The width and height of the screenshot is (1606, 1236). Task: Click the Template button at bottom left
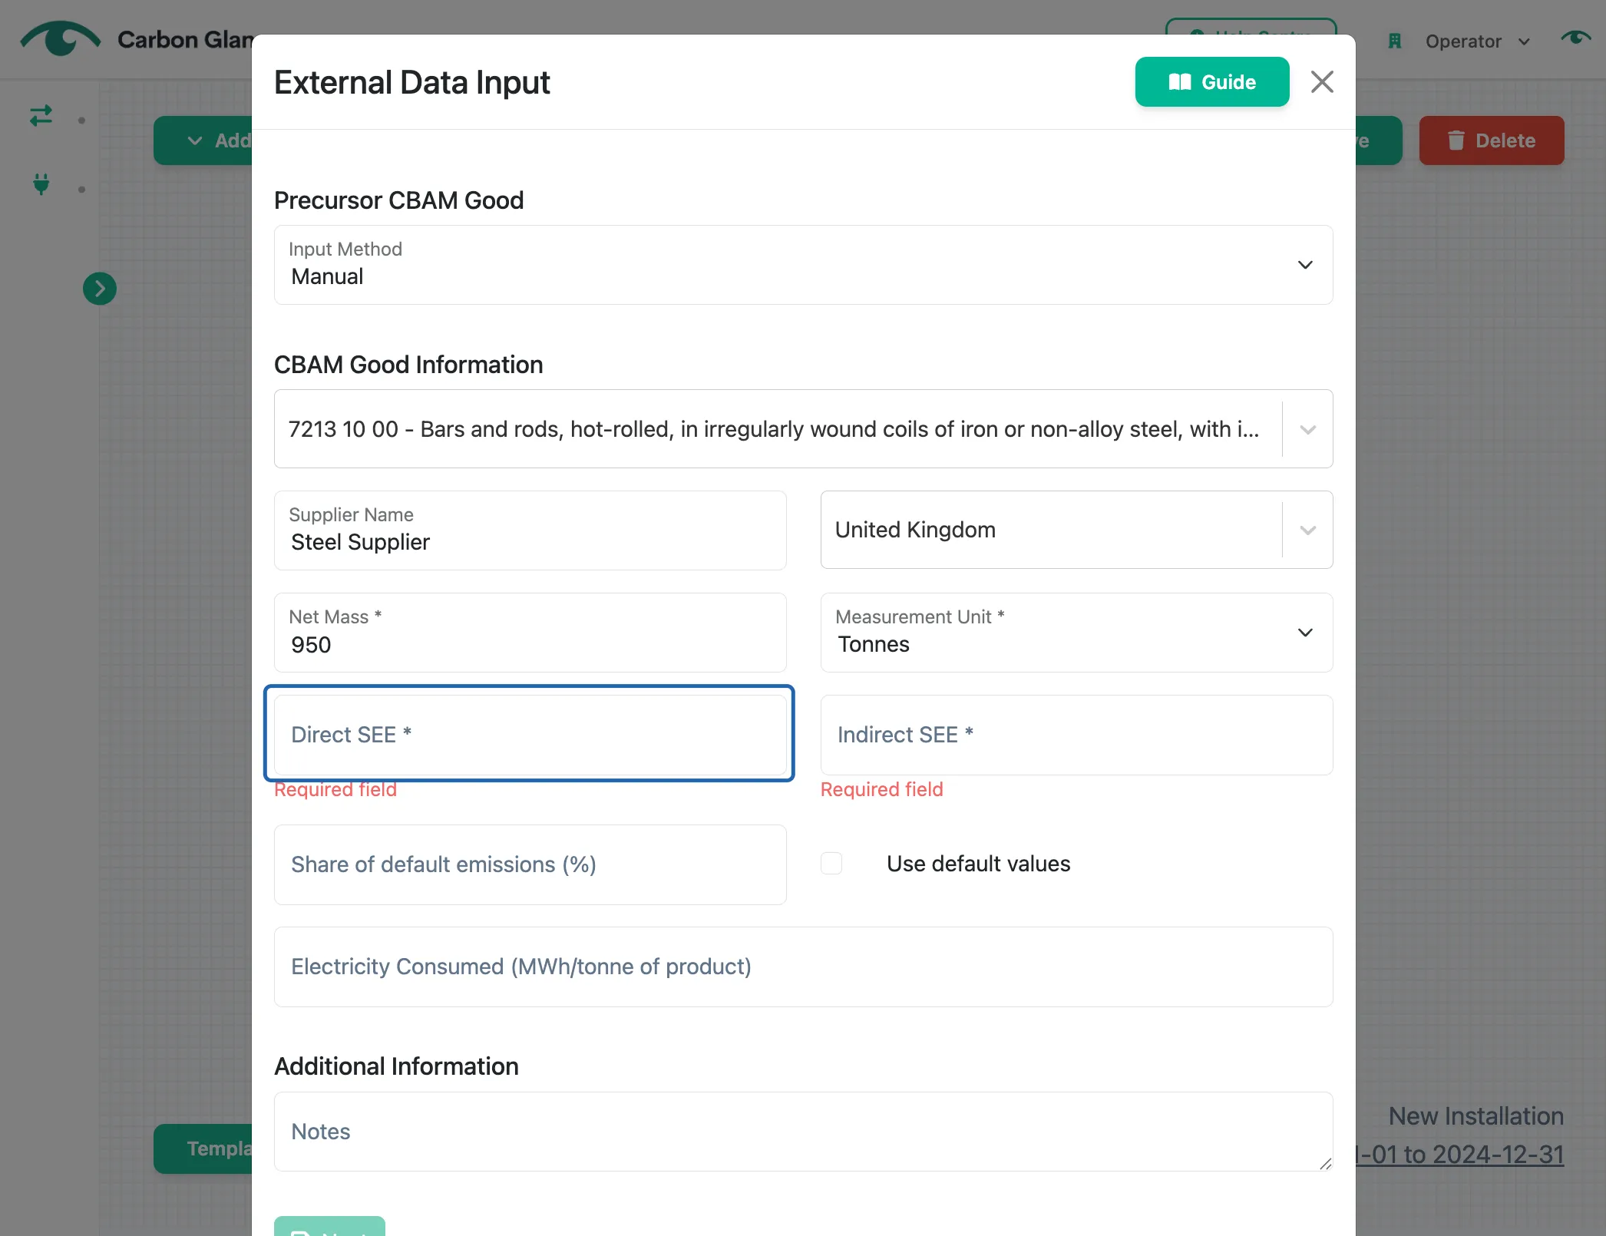pyautogui.click(x=203, y=1148)
